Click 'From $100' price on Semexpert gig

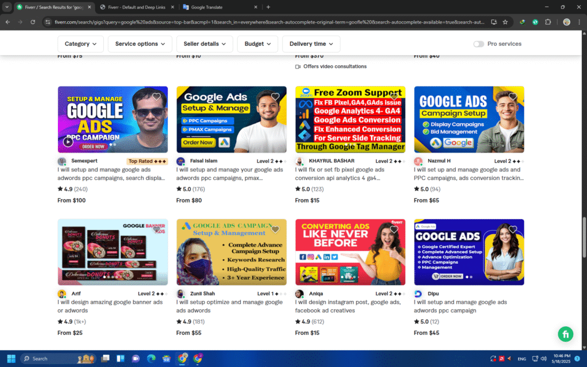[72, 200]
